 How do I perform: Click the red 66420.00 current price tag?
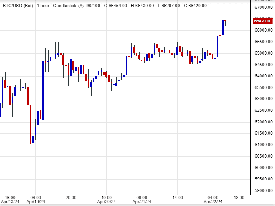[x=264, y=21]
